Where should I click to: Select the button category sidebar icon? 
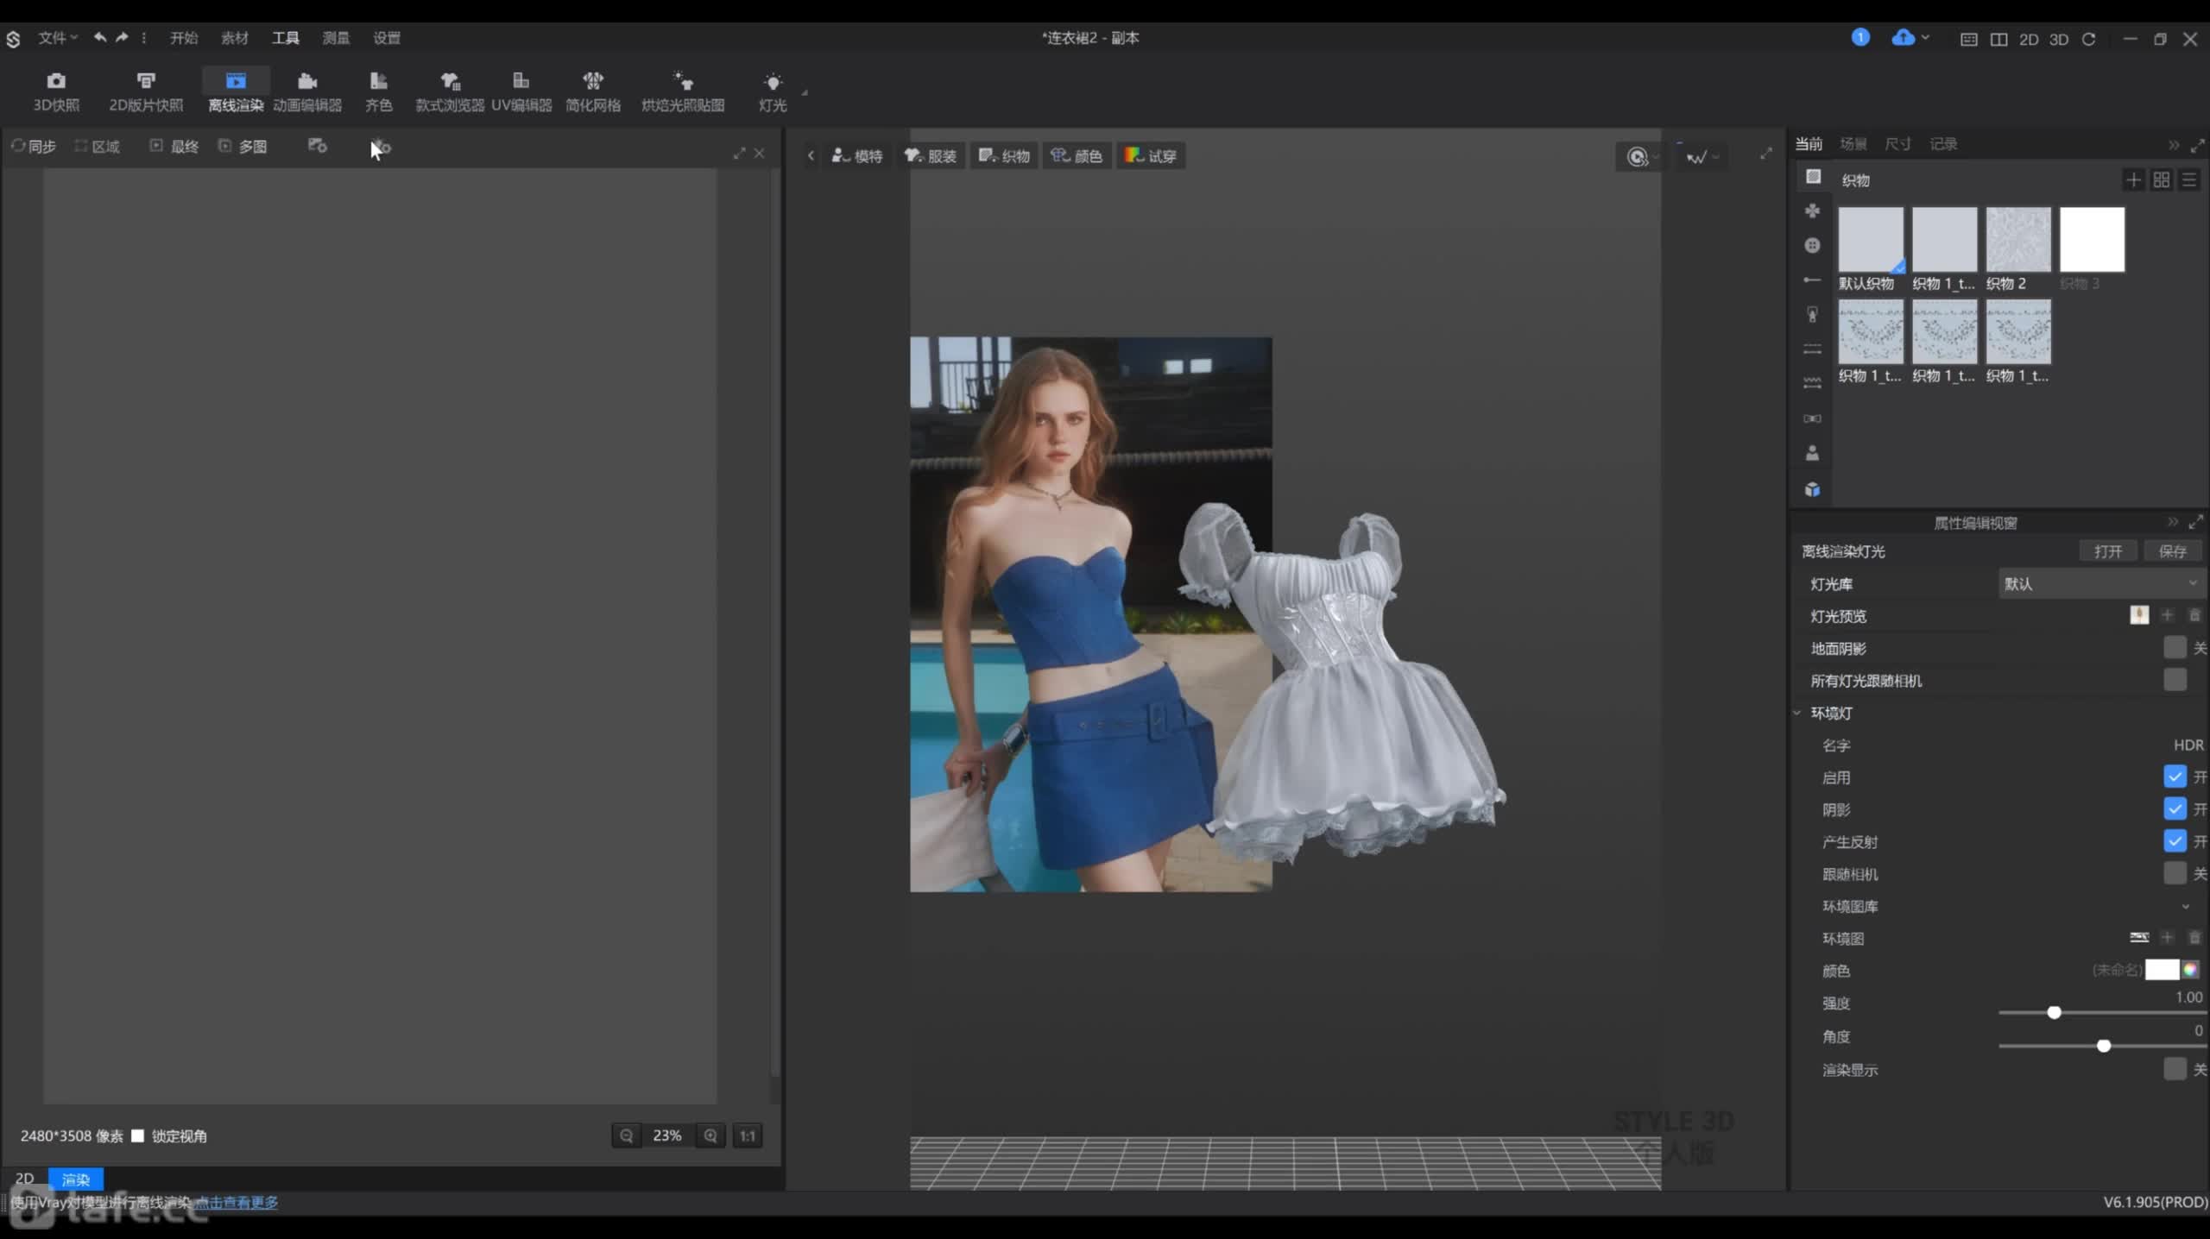click(x=1813, y=246)
